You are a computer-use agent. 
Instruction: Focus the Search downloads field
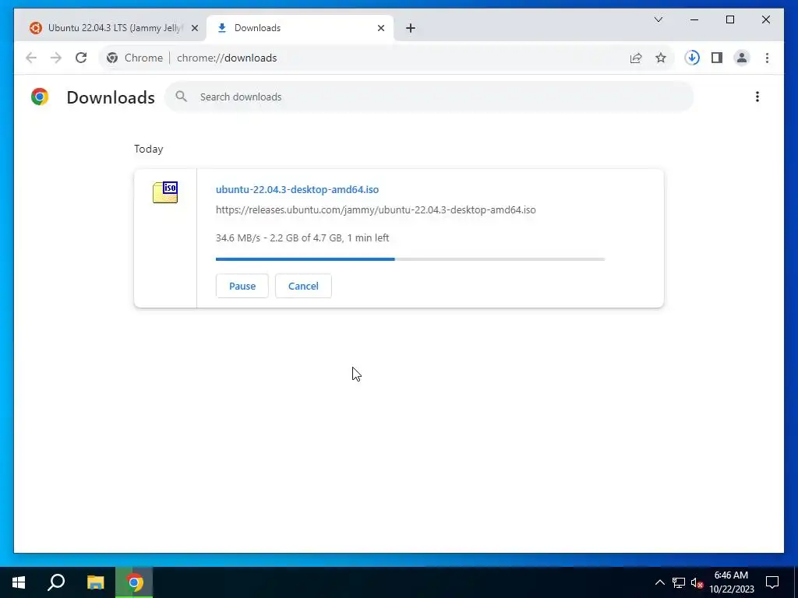[429, 97]
